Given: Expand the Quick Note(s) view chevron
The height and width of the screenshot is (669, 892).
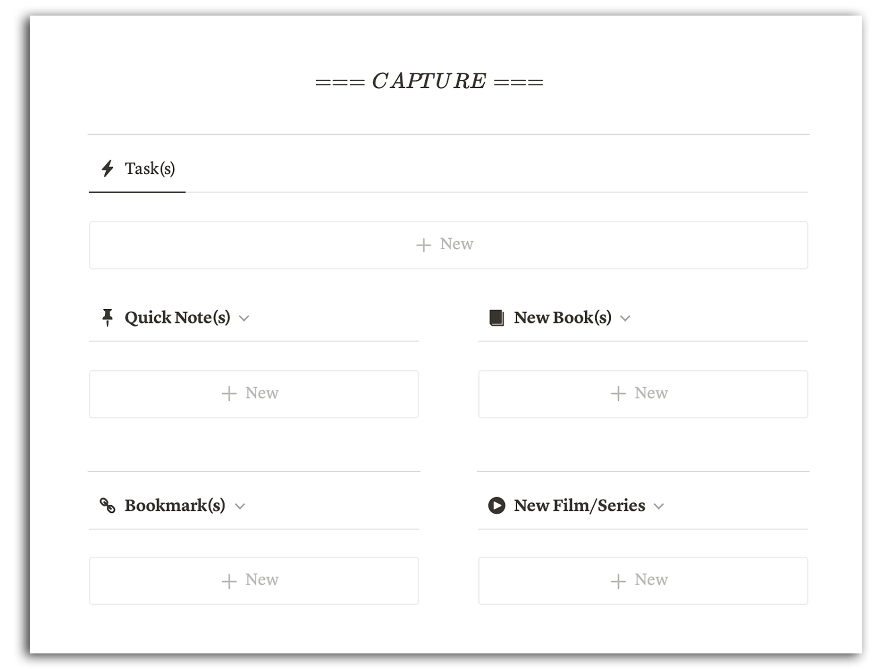Looking at the screenshot, I should [244, 318].
